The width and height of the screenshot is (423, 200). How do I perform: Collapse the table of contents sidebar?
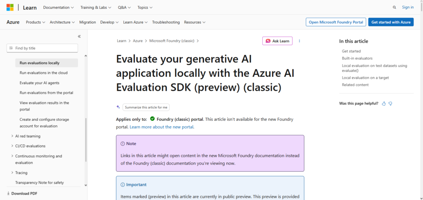pos(79,36)
